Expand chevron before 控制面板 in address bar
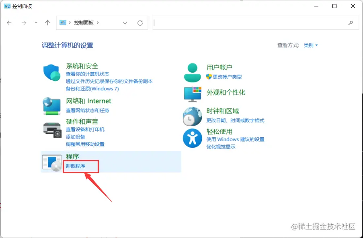 70,22
